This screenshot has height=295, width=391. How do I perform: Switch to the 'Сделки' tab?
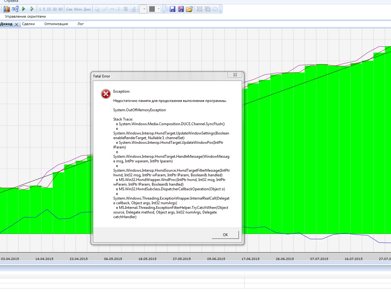tap(28, 24)
